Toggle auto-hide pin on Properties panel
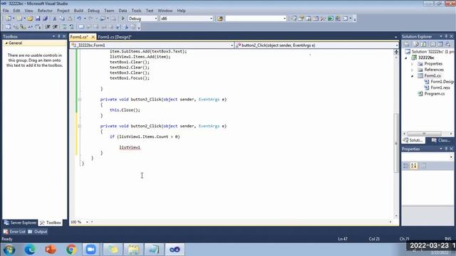 [x=446, y=149]
